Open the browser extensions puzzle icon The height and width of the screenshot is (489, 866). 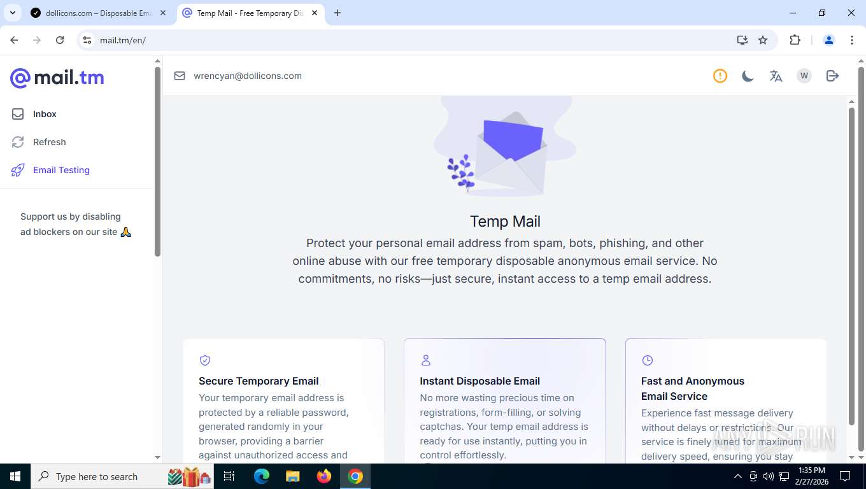(x=795, y=40)
